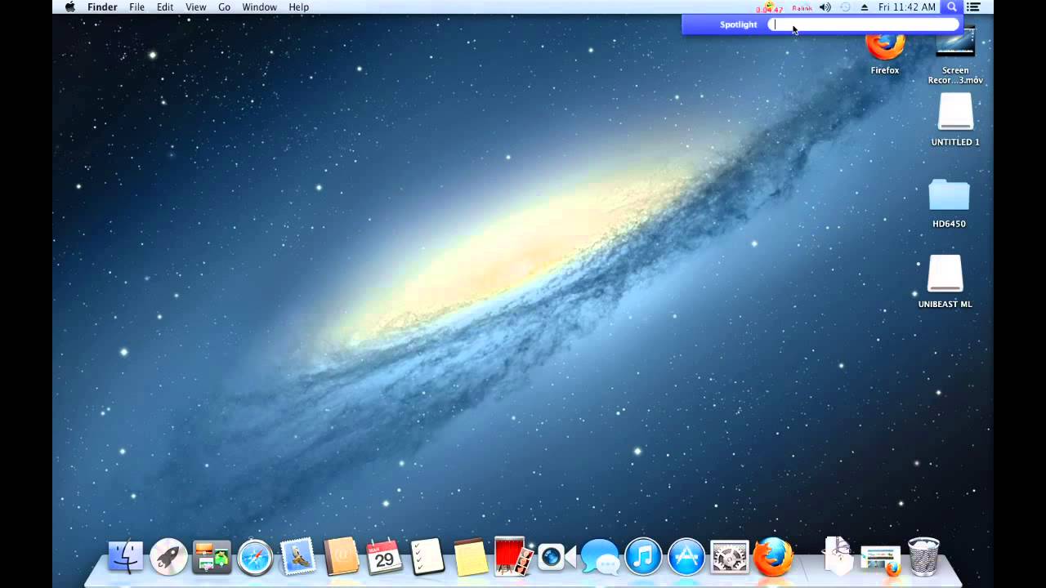The image size is (1046, 588).
Task: Open System Preferences gear in Dock
Action: tap(730, 558)
